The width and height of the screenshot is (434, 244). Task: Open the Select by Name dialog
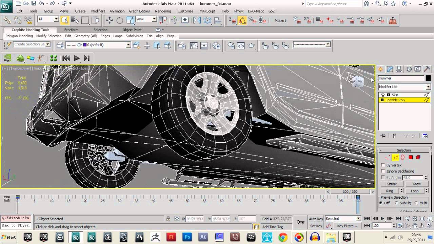75,20
